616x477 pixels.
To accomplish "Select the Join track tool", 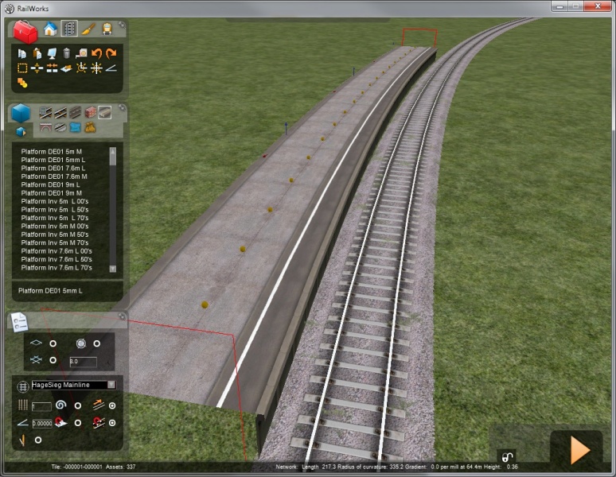I will pos(52,68).
